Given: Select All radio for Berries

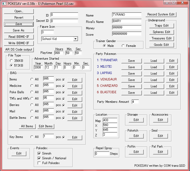Looking at the screenshot, I should tap(32, 105).
